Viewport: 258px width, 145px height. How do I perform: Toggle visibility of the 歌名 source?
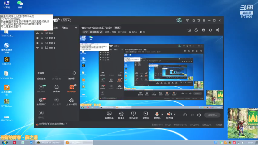pos(37,33)
